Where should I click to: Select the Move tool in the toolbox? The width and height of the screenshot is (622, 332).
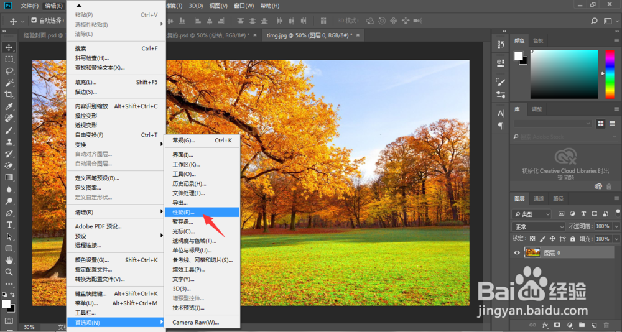[x=9, y=48]
